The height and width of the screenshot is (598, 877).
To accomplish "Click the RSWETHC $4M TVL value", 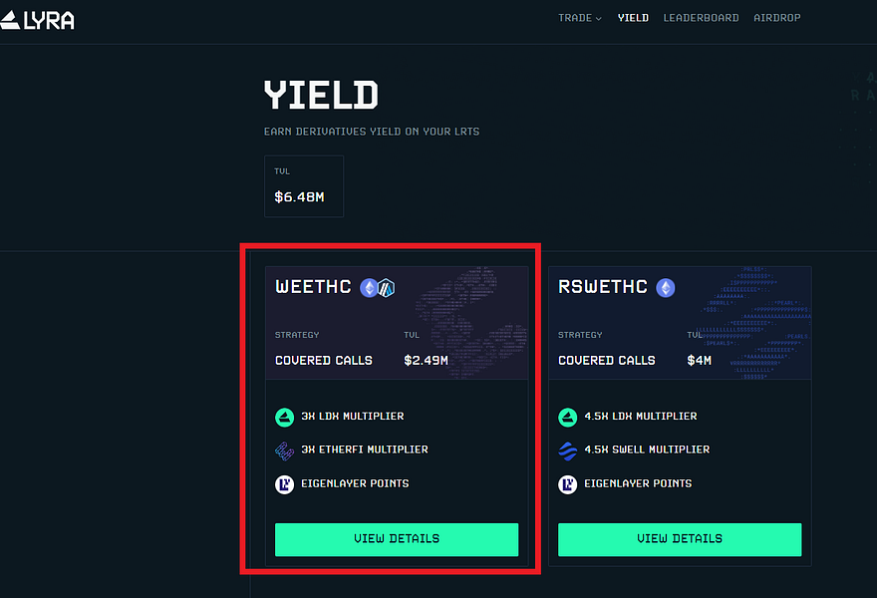I will 699,360.
